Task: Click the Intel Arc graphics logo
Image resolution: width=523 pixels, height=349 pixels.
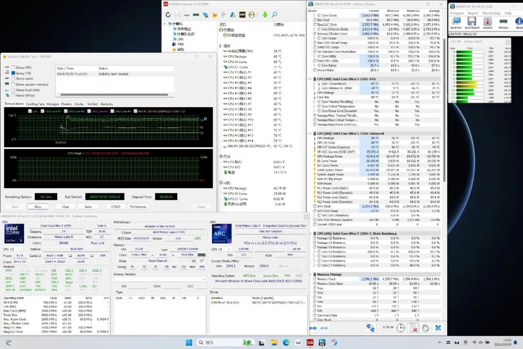Action: point(221,234)
